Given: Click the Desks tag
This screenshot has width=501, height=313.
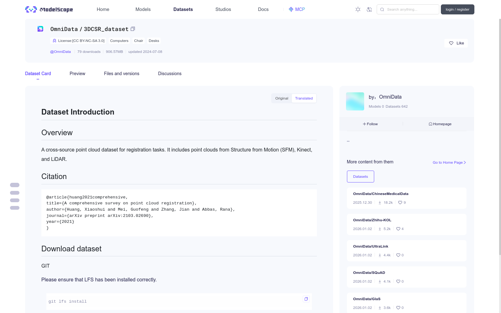Looking at the screenshot, I should 154,41.
